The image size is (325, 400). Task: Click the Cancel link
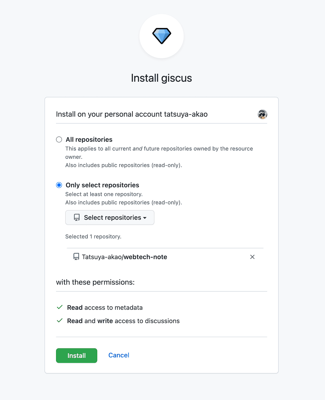[x=119, y=355]
